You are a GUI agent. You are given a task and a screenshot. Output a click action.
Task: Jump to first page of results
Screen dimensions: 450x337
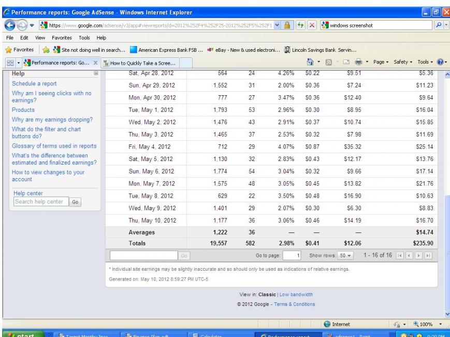(x=400, y=255)
